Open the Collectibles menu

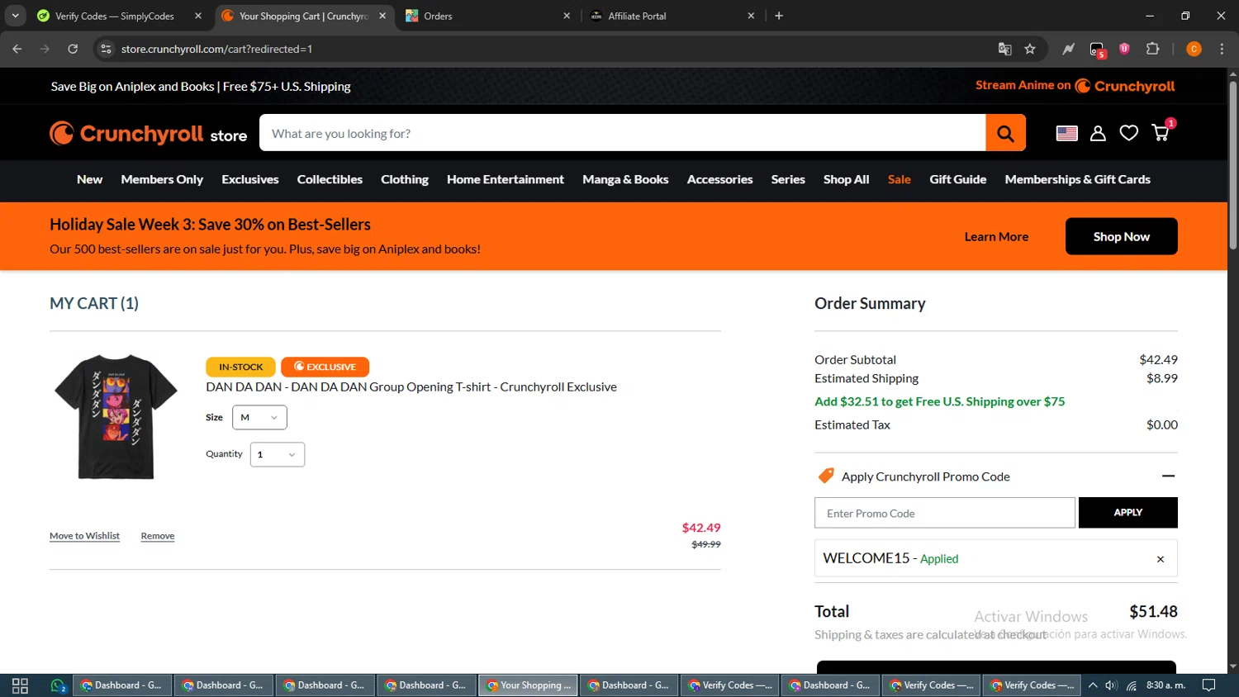tap(330, 179)
